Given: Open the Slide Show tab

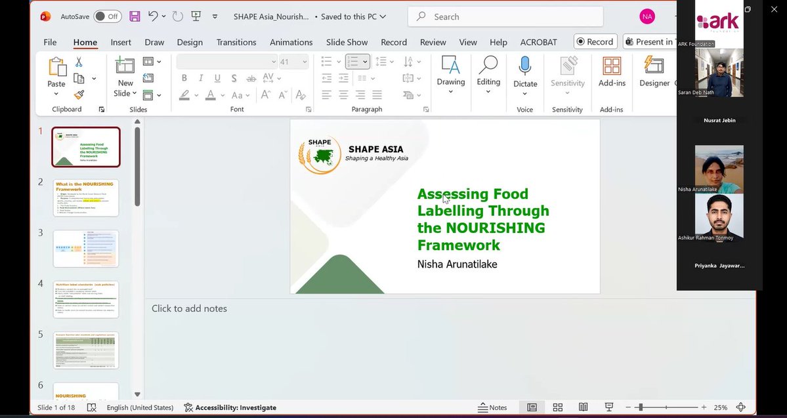Looking at the screenshot, I should pyautogui.click(x=347, y=42).
